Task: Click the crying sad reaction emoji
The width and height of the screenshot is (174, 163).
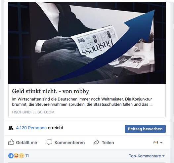Action: 22,156
